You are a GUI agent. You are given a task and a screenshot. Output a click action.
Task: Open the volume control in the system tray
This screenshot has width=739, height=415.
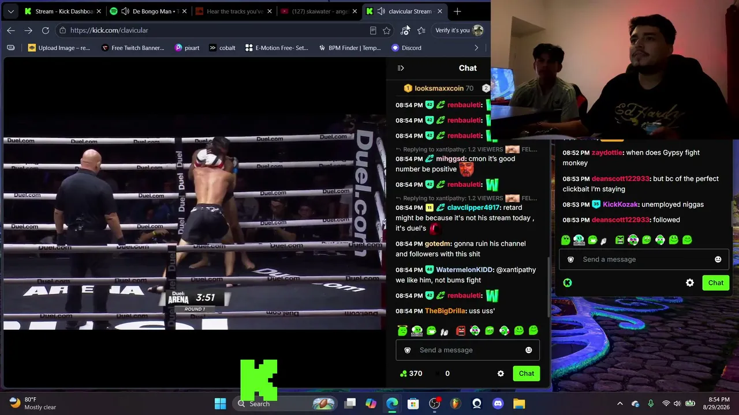pos(677,403)
